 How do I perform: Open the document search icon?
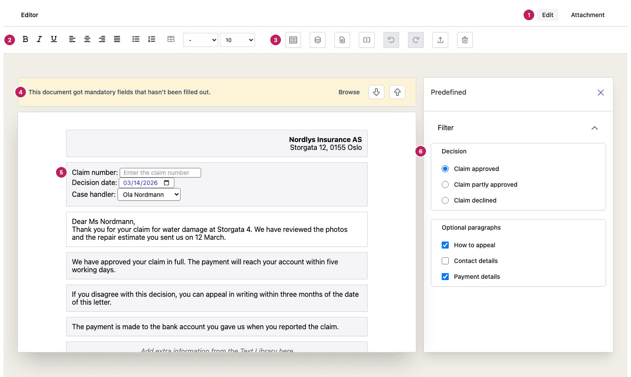(x=342, y=40)
